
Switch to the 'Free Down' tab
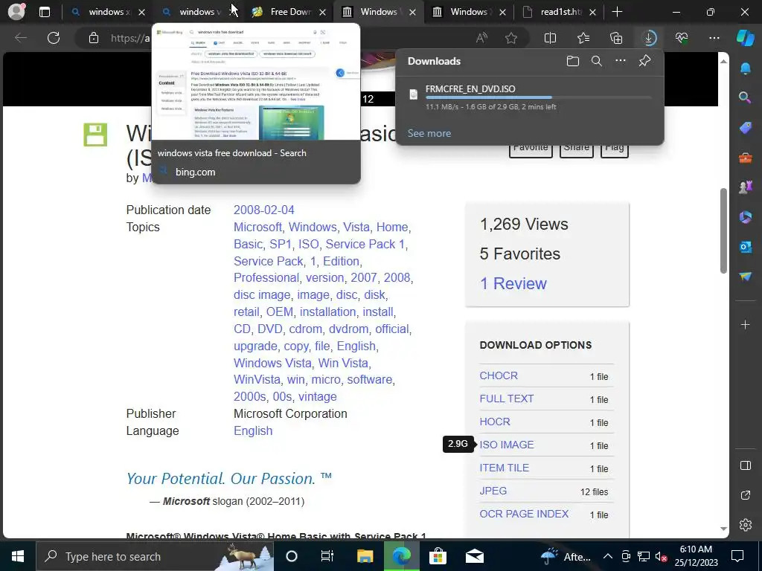(x=289, y=12)
